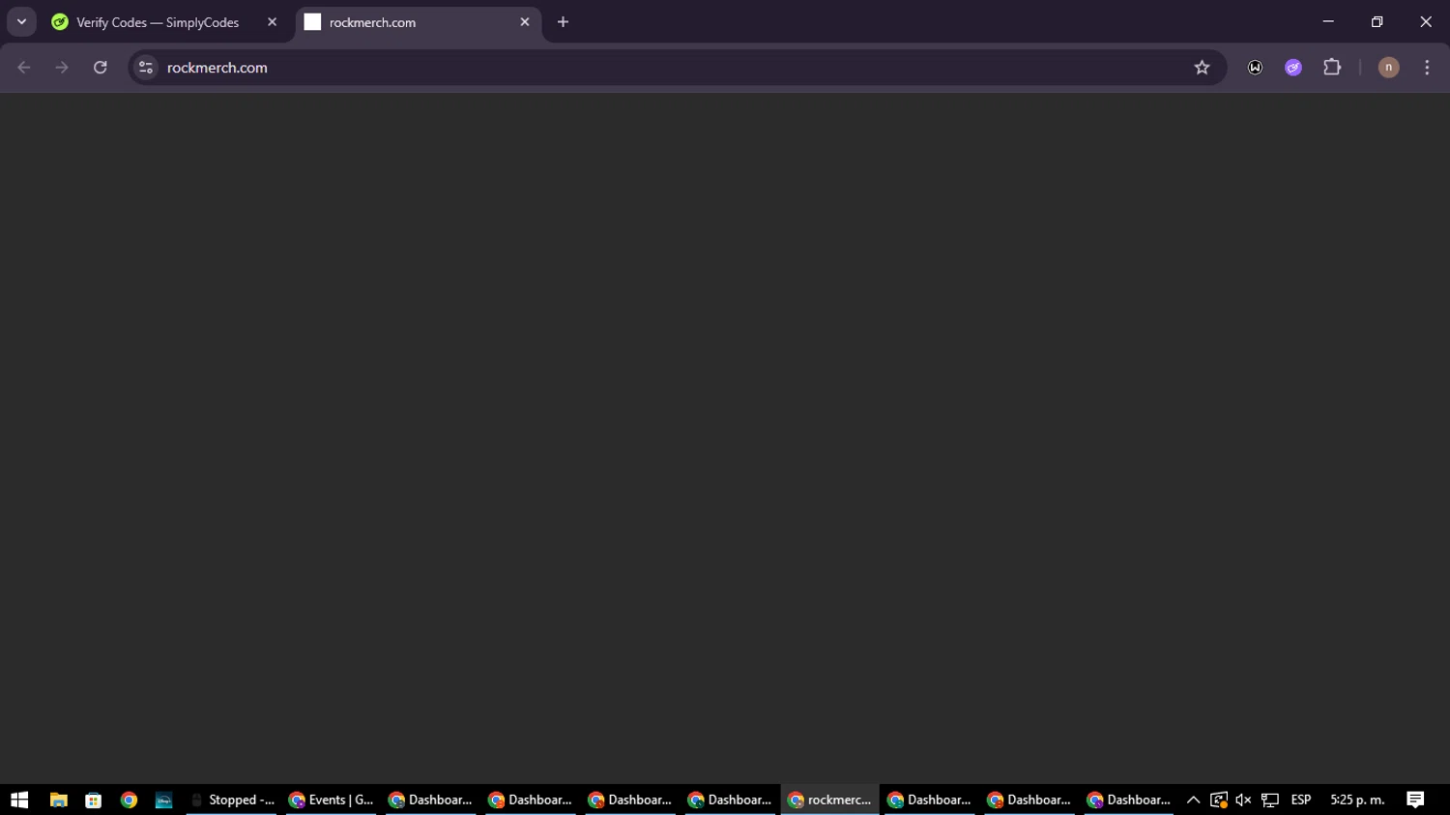Open the display/network tray icon
The height and width of the screenshot is (815, 1450).
[1270, 800]
